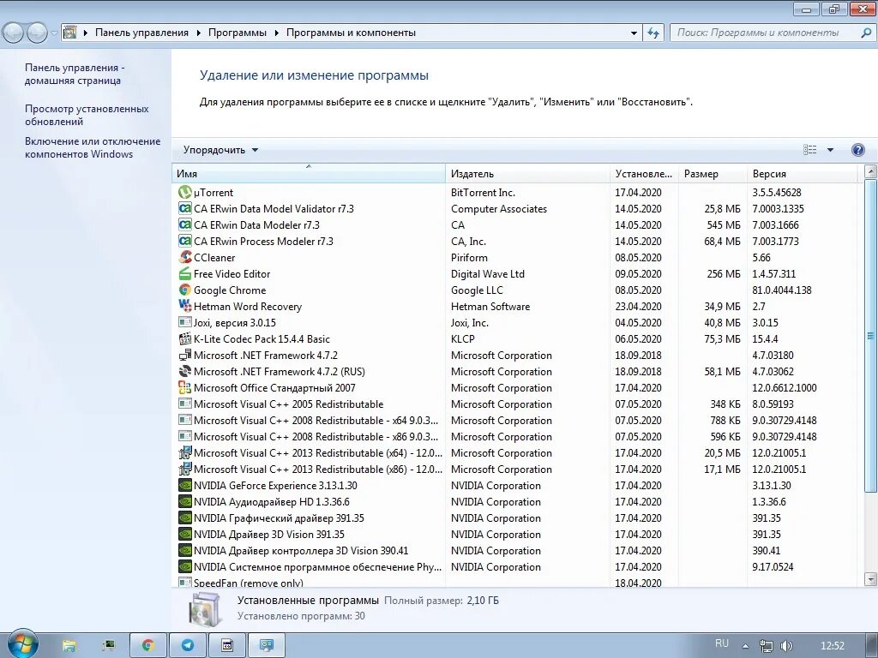878x658 pixels.
Task: Select Microsoft Visual C++ 2005 Redistributable row
Action: click(514, 404)
